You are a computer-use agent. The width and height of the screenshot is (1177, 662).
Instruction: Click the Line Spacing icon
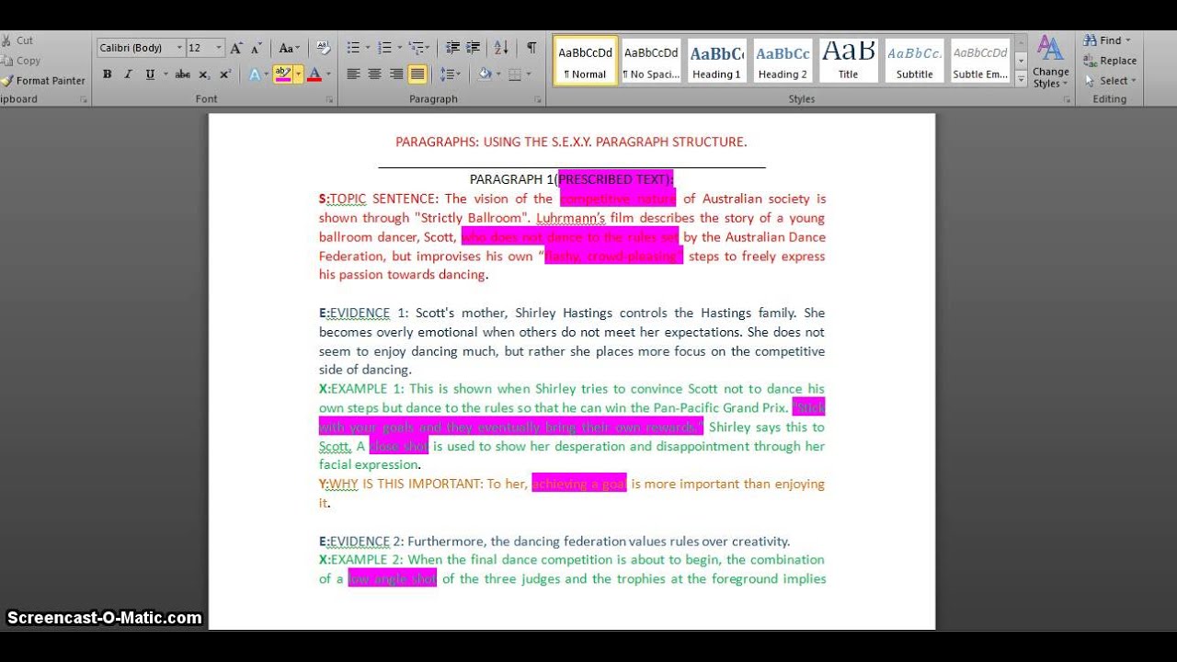[x=447, y=74]
